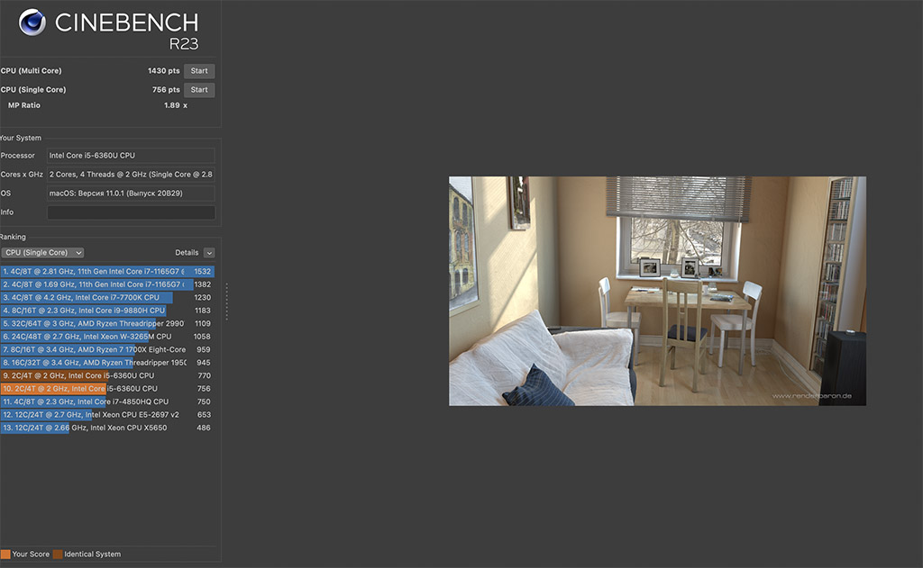
Task: Click the MP Ratio value 1.89 x
Action: (176, 106)
